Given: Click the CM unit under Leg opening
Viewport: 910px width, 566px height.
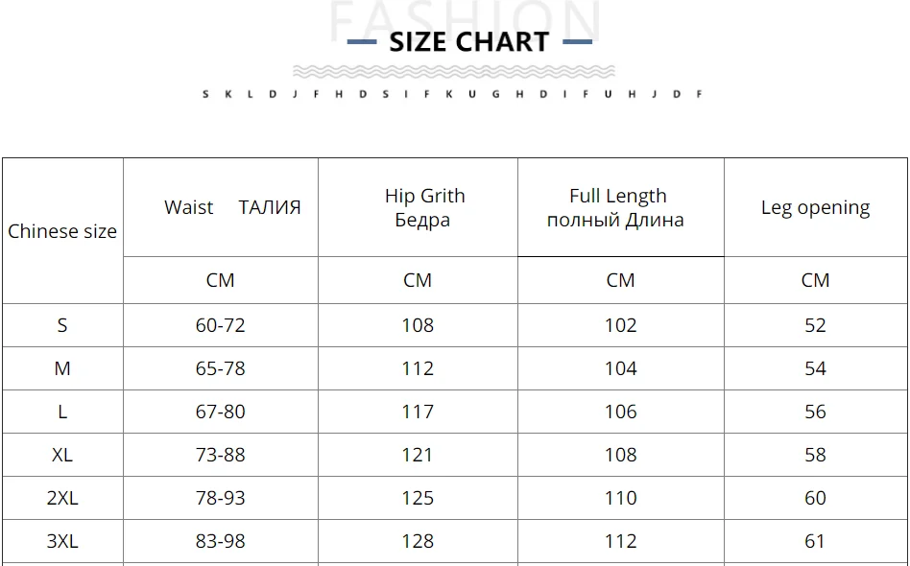Looking at the screenshot, I should point(815,280).
